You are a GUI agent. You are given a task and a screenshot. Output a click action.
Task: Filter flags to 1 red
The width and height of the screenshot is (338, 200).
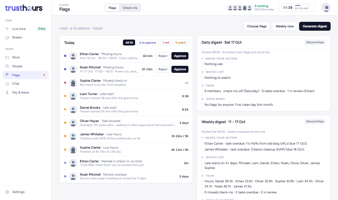165,43
